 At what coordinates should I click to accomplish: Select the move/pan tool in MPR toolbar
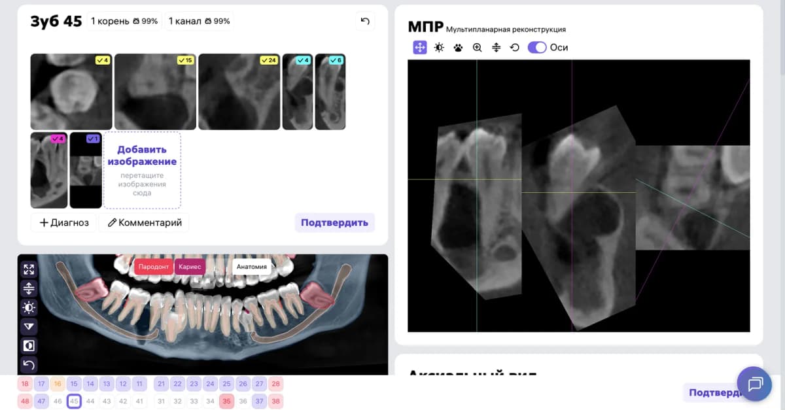(x=420, y=47)
